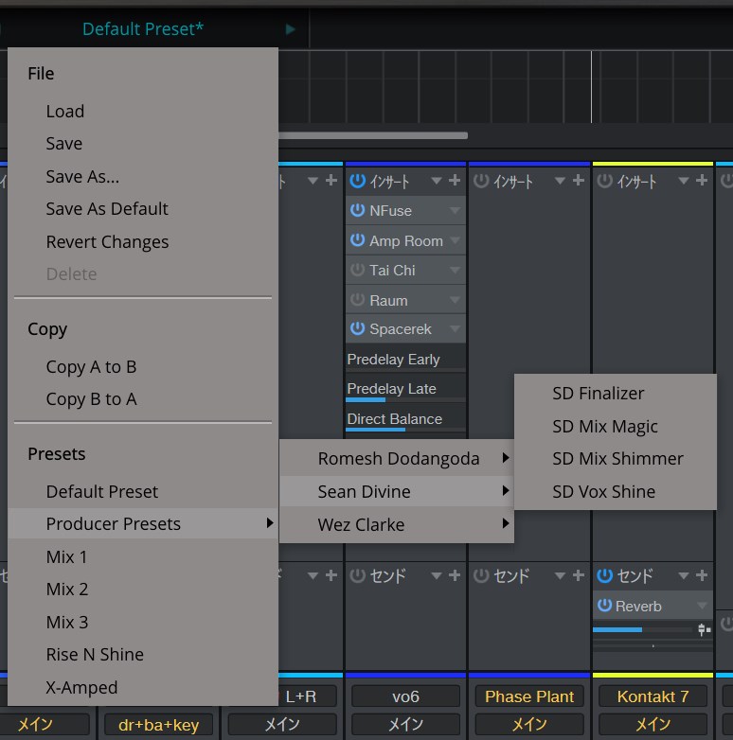Click the Direct Balance parameter slider
The image size is (733, 740).
(404, 420)
